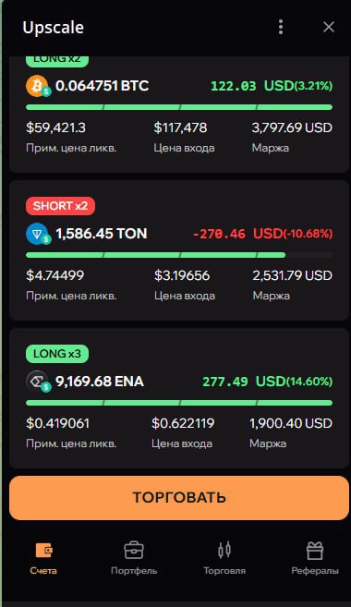Click the TON position progress bar
This screenshot has height=607, width=351.
tap(179, 255)
